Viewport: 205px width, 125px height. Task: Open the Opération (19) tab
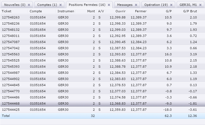point(156,5)
